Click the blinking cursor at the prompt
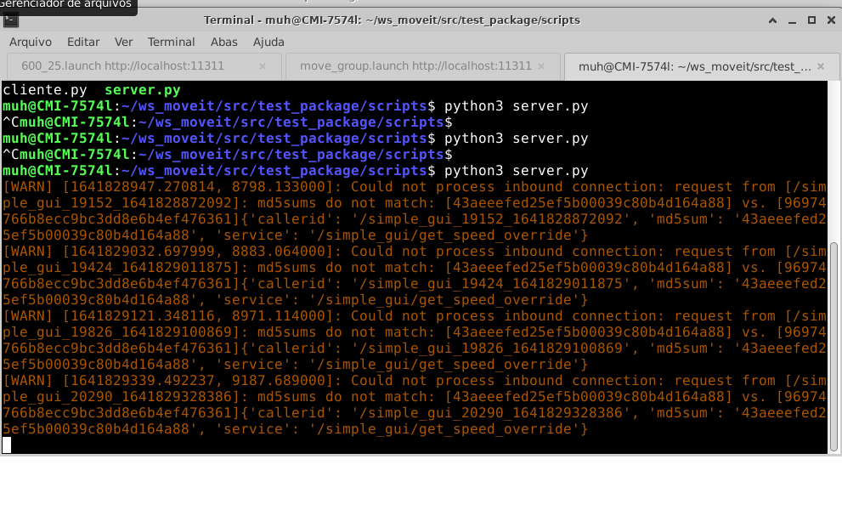This screenshot has width=842, height=510. [7, 445]
